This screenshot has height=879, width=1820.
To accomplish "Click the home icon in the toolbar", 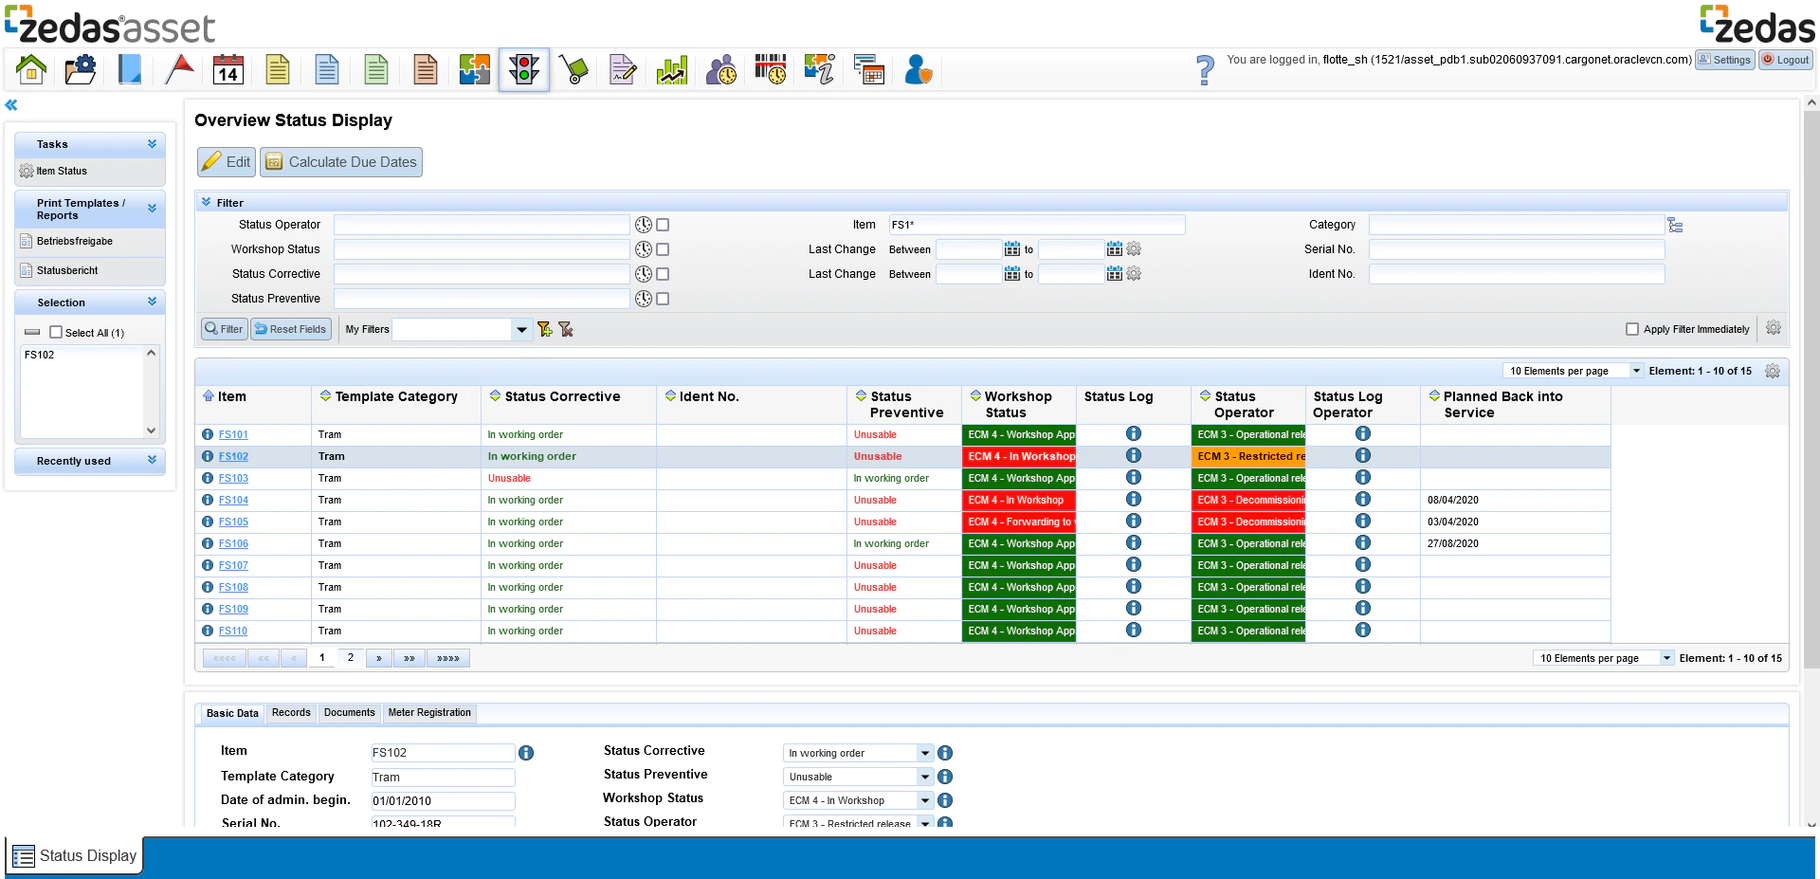I will click(31, 69).
